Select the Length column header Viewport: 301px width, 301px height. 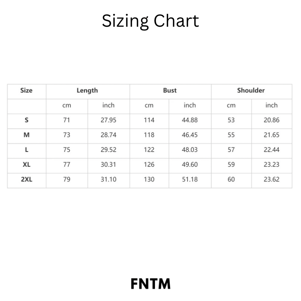coord(87,90)
